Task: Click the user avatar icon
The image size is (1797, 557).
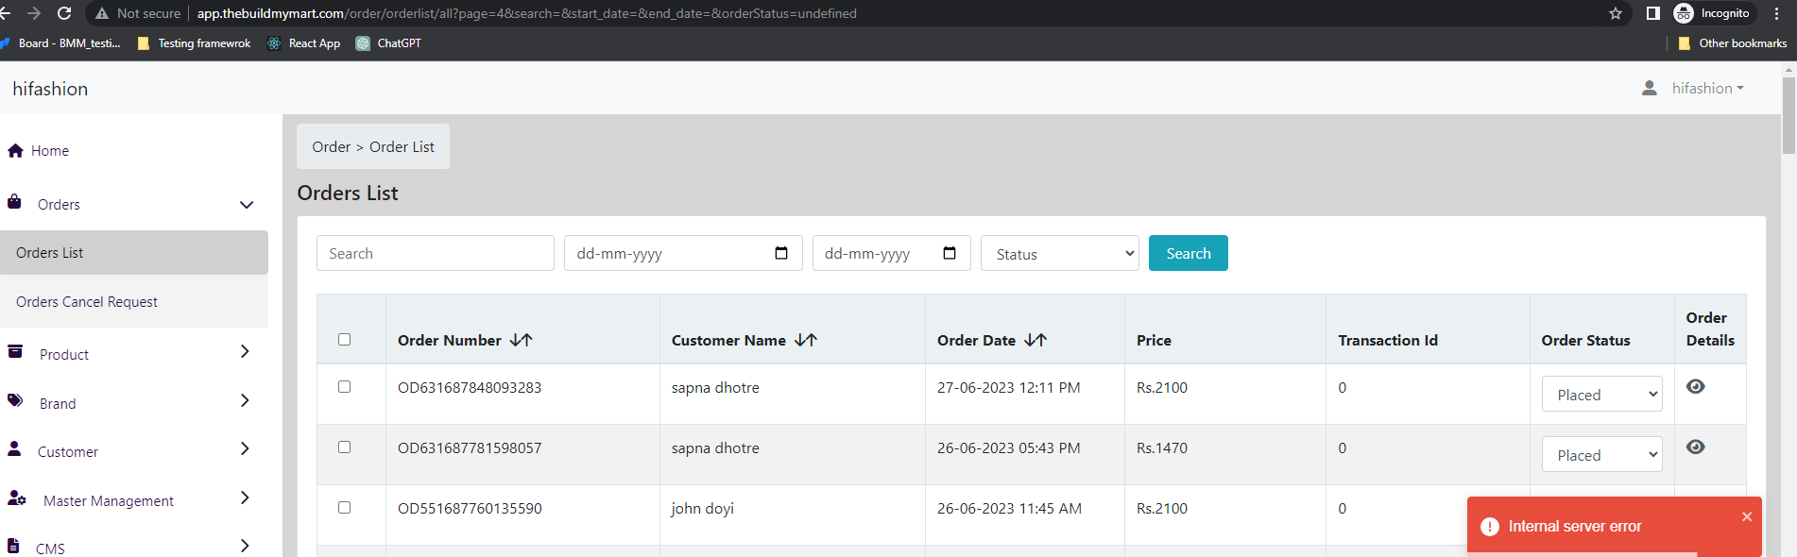Action: [x=1650, y=88]
